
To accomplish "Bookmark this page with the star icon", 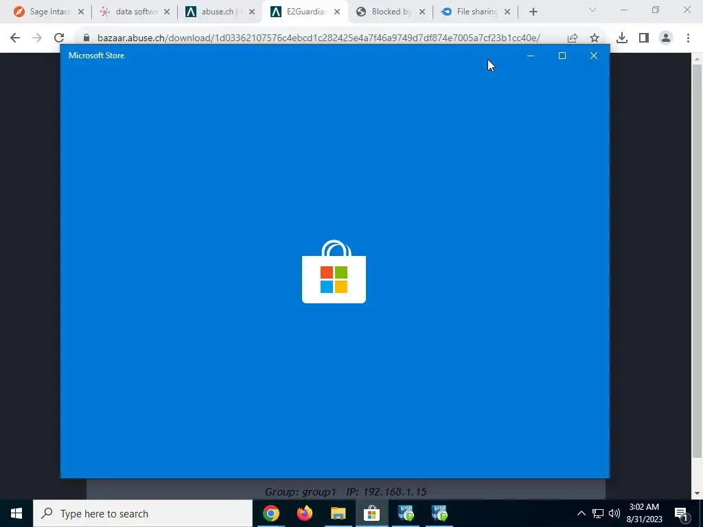I will tap(595, 38).
